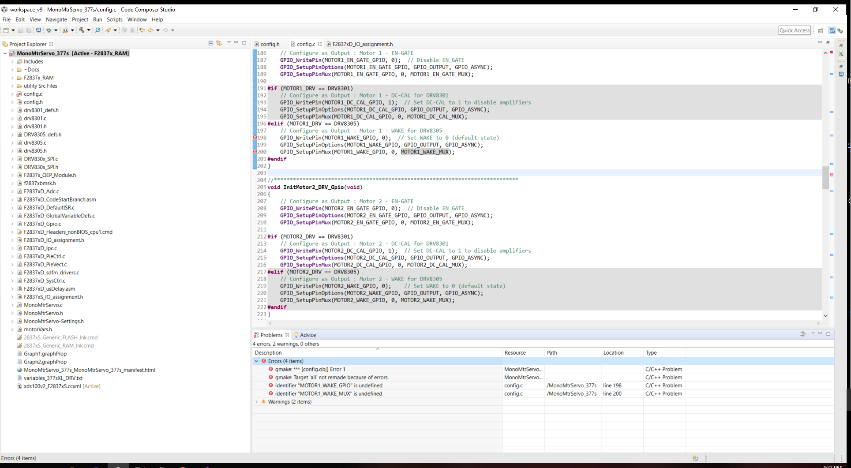Viewport: 851px width, 468px height.
Task: Click error marker beside line 198
Action: 255,138
